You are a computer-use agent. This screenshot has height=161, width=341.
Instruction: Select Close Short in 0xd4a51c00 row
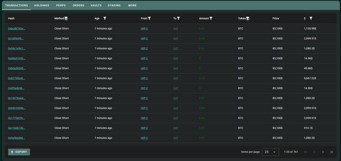[x=62, y=58]
